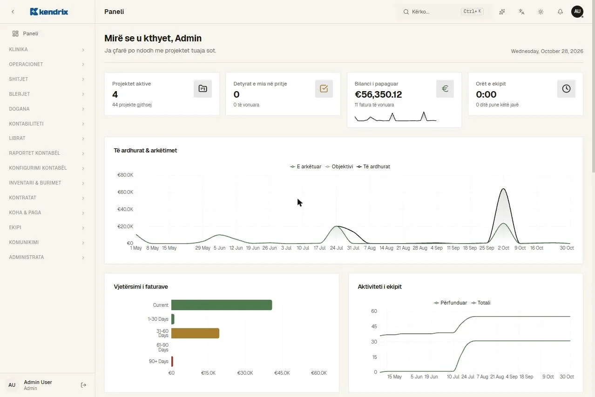The width and height of the screenshot is (595, 397).
Task: Open the notifications bell icon
Action: (560, 12)
